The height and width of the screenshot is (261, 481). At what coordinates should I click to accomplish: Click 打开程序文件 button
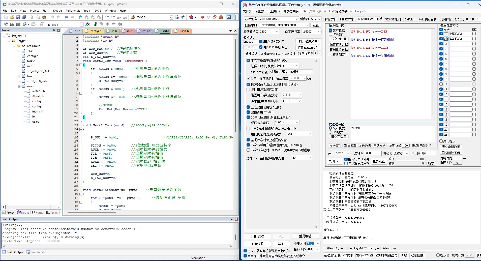308,41
